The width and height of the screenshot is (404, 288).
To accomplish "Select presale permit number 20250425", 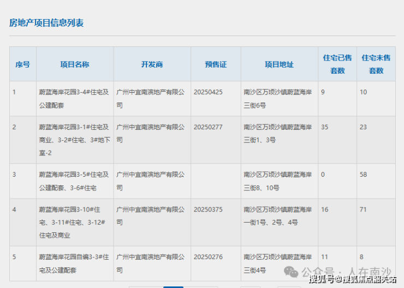I will click(x=208, y=92).
